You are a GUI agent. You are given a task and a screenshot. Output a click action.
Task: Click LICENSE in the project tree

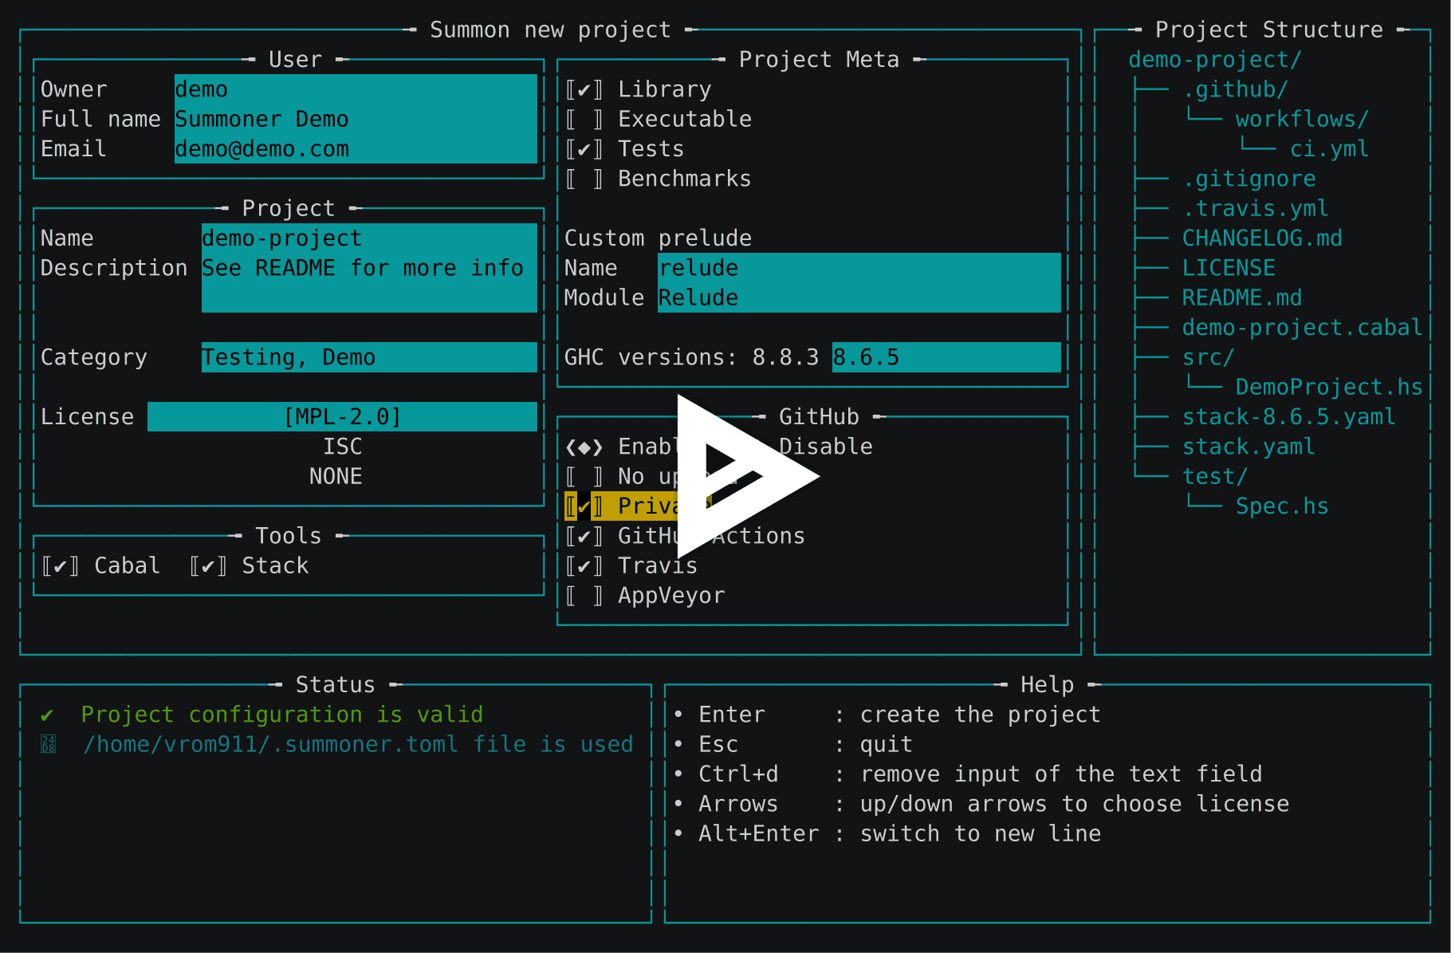[1229, 268]
